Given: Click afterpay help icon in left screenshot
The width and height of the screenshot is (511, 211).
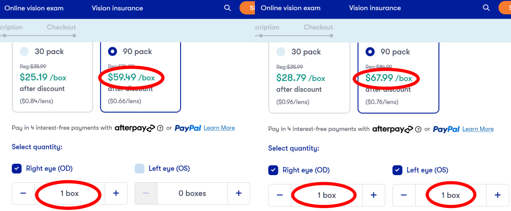Looking at the screenshot, I should [x=160, y=128].
